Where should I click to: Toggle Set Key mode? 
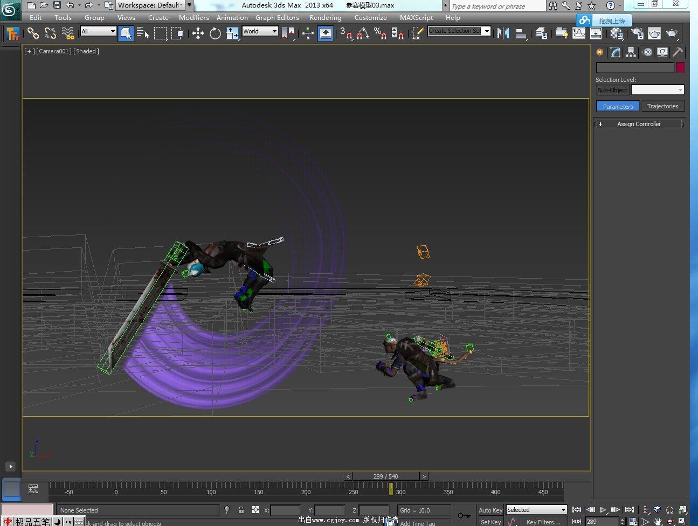click(x=490, y=522)
